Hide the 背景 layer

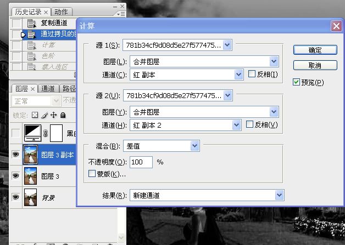pos(15,197)
